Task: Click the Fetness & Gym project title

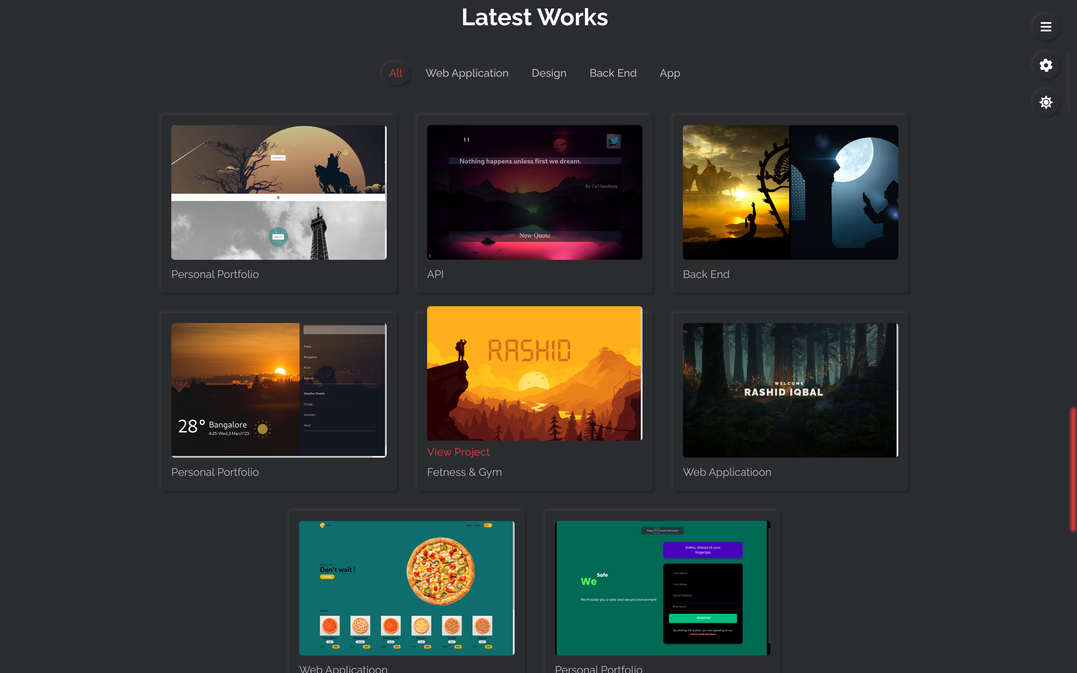Action: coord(464,472)
